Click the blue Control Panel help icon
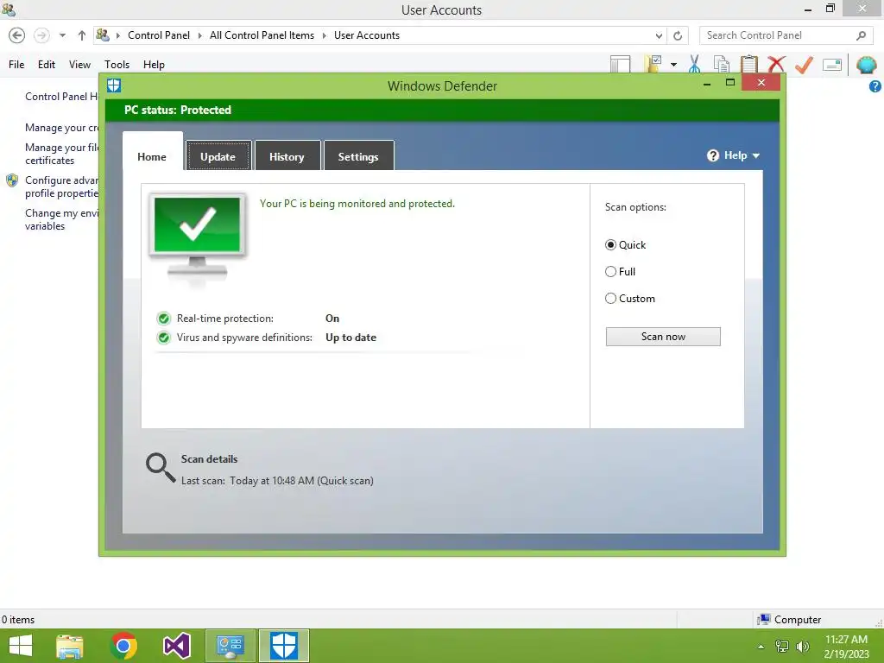This screenshot has width=884, height=663. [x=875, y=86]
